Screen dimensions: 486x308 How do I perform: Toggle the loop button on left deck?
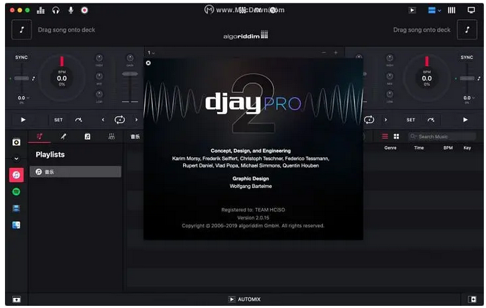(120, 120)
